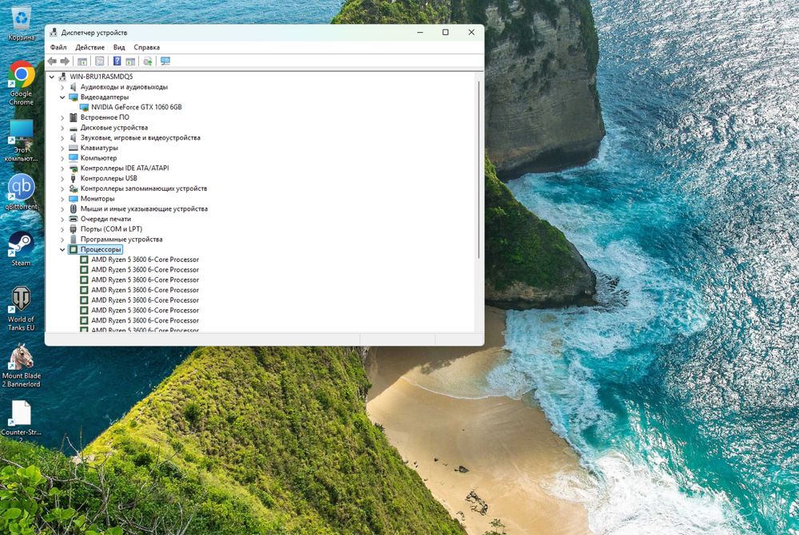Expand the Контроллеры IDE ATA/ATAPI node
Screen dimensions: 799x535
click(62, 168)
